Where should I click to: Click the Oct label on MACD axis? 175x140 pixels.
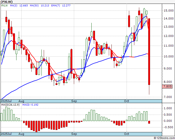[x=127, y=134]
